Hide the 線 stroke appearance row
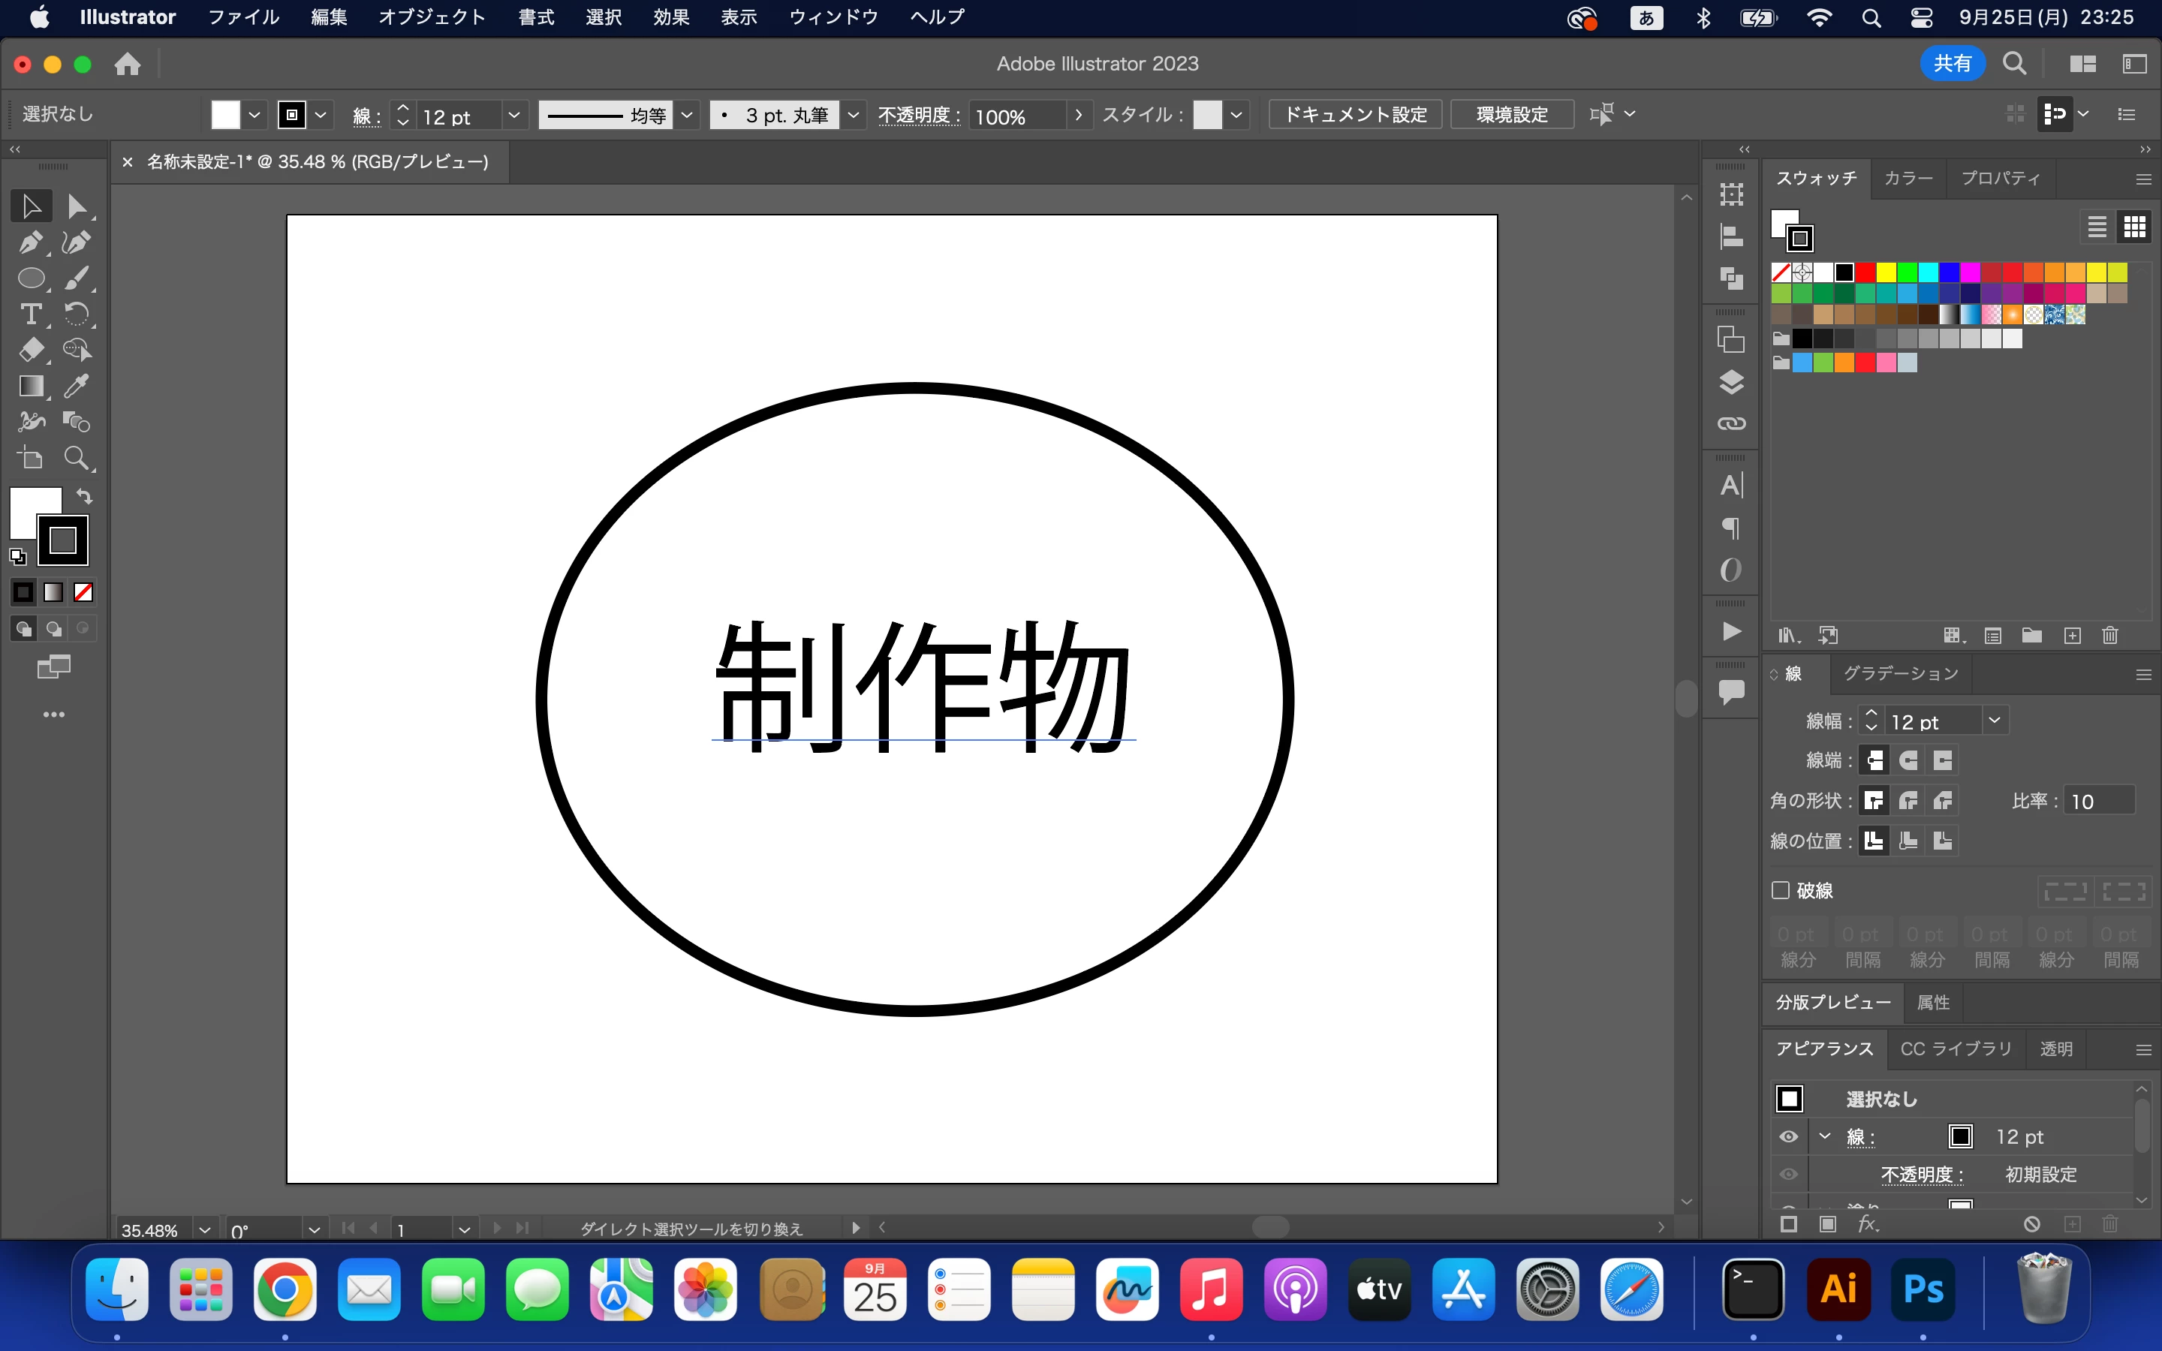The image size is (2162, 1351). [x=1789, y=1136]
